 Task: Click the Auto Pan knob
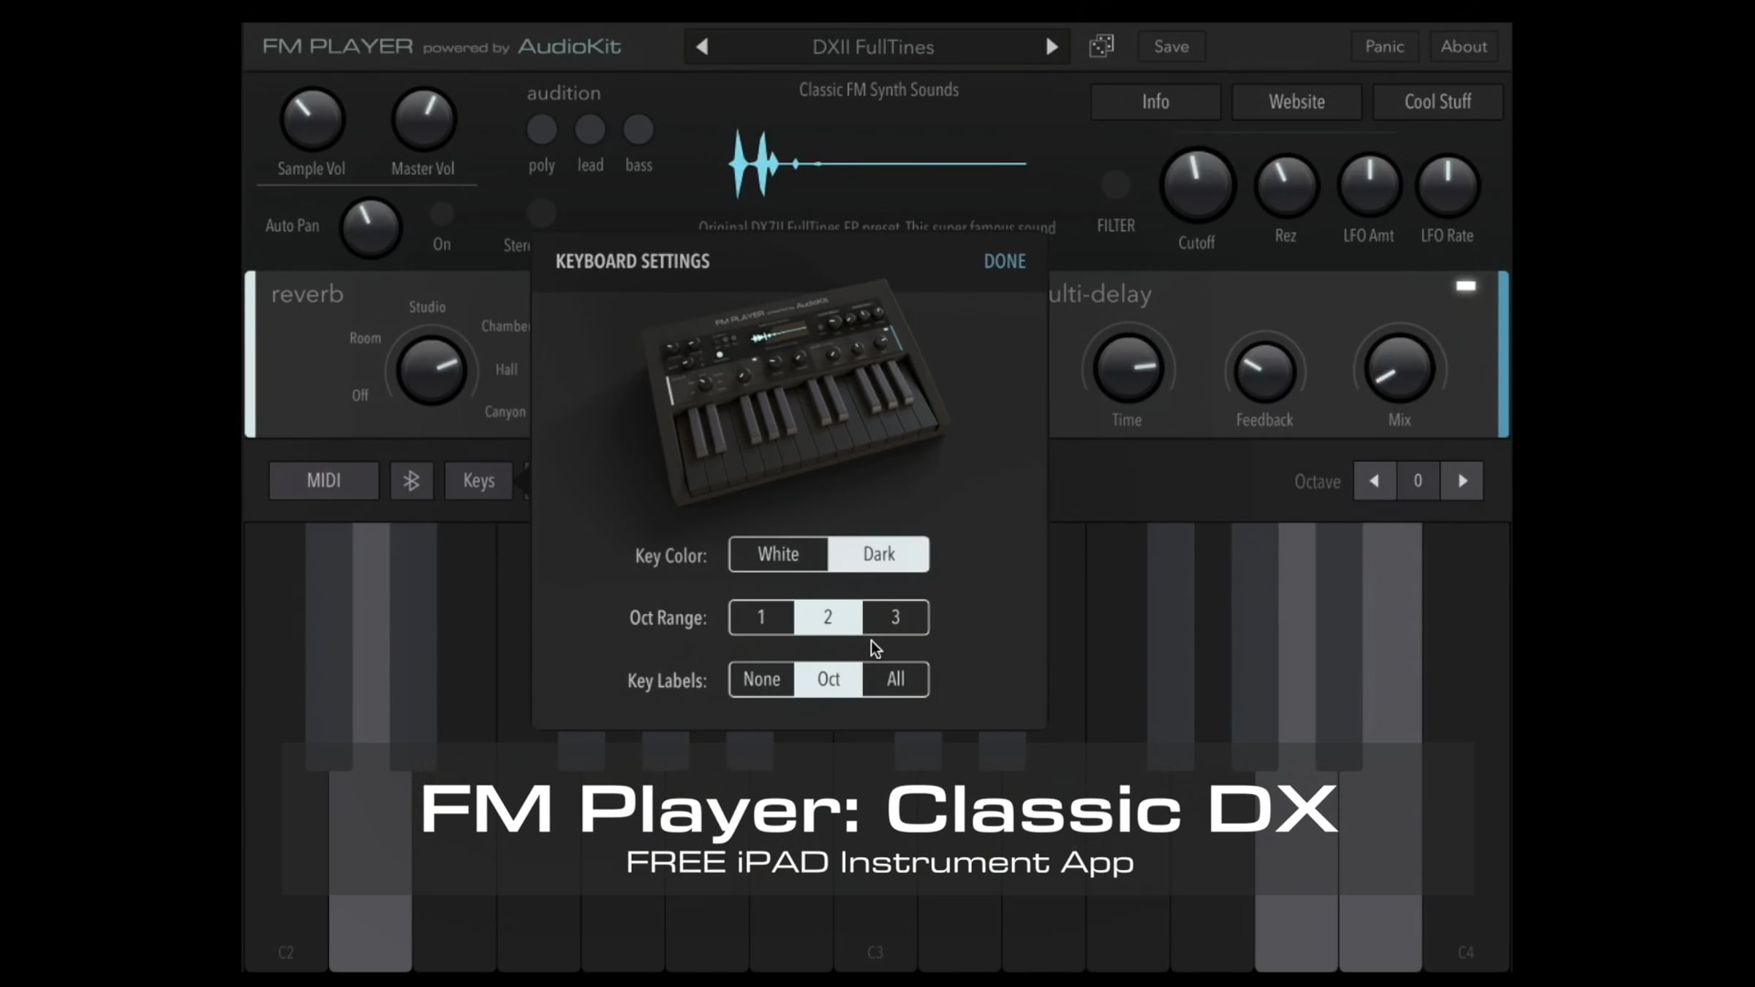pos(371,227)
